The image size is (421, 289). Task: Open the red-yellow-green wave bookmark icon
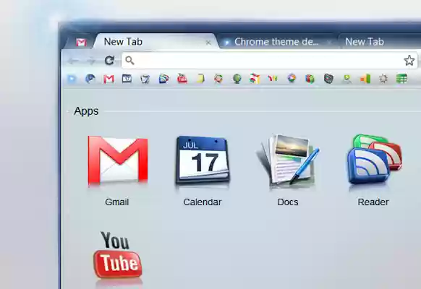[273, 79]
